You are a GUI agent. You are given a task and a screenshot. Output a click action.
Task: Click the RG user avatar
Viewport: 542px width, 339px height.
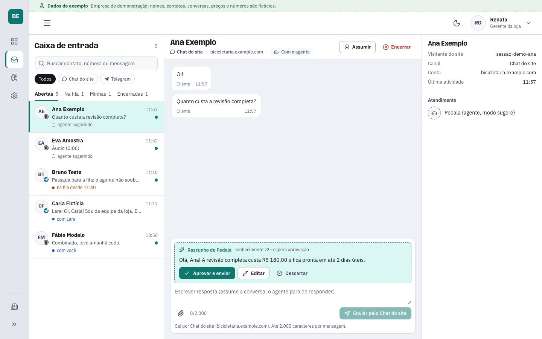coord(478,23)
